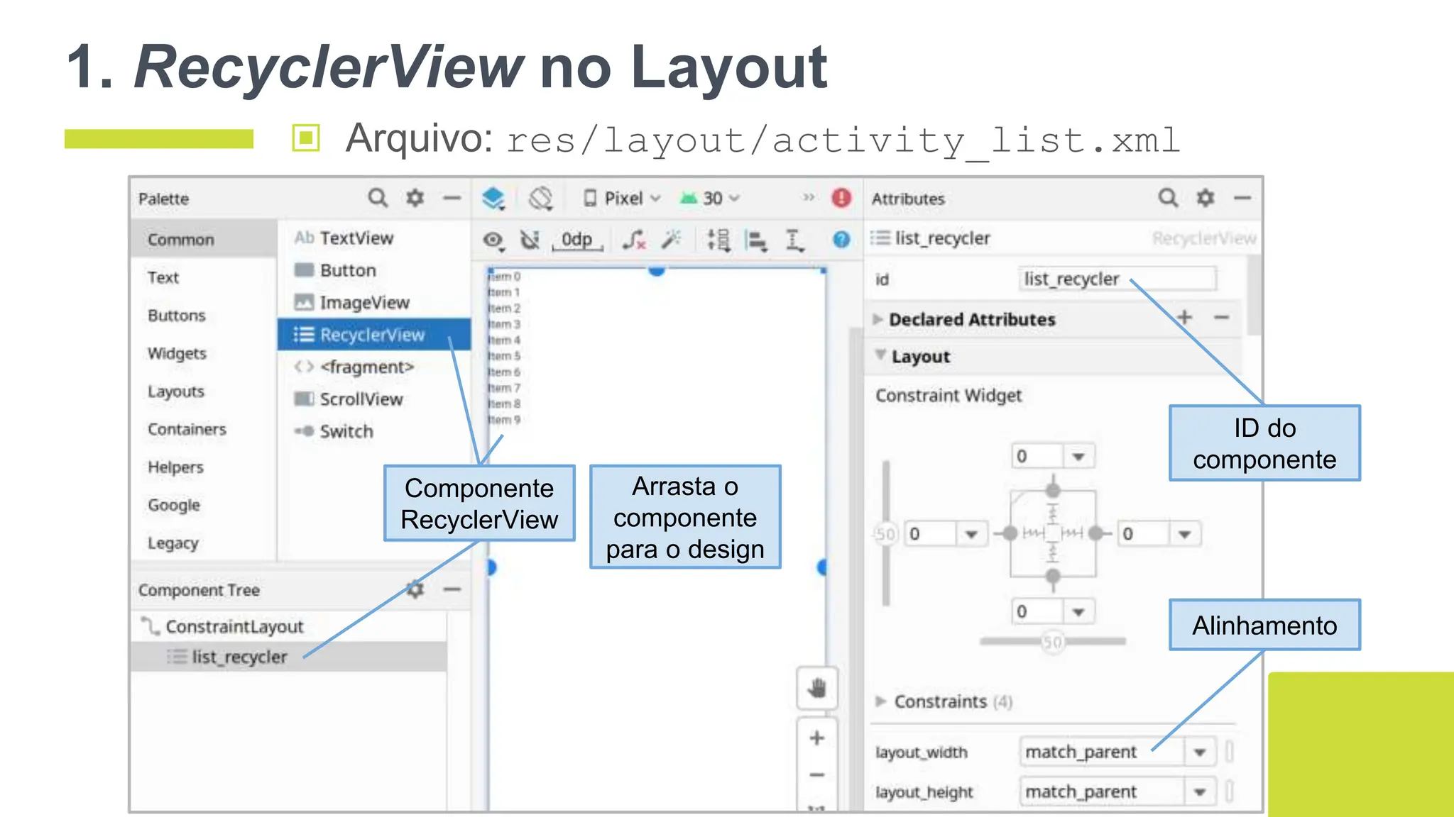Minimize the Palette panel
The height and width of the screenshot is (817, 1454).
click(452, 198)
